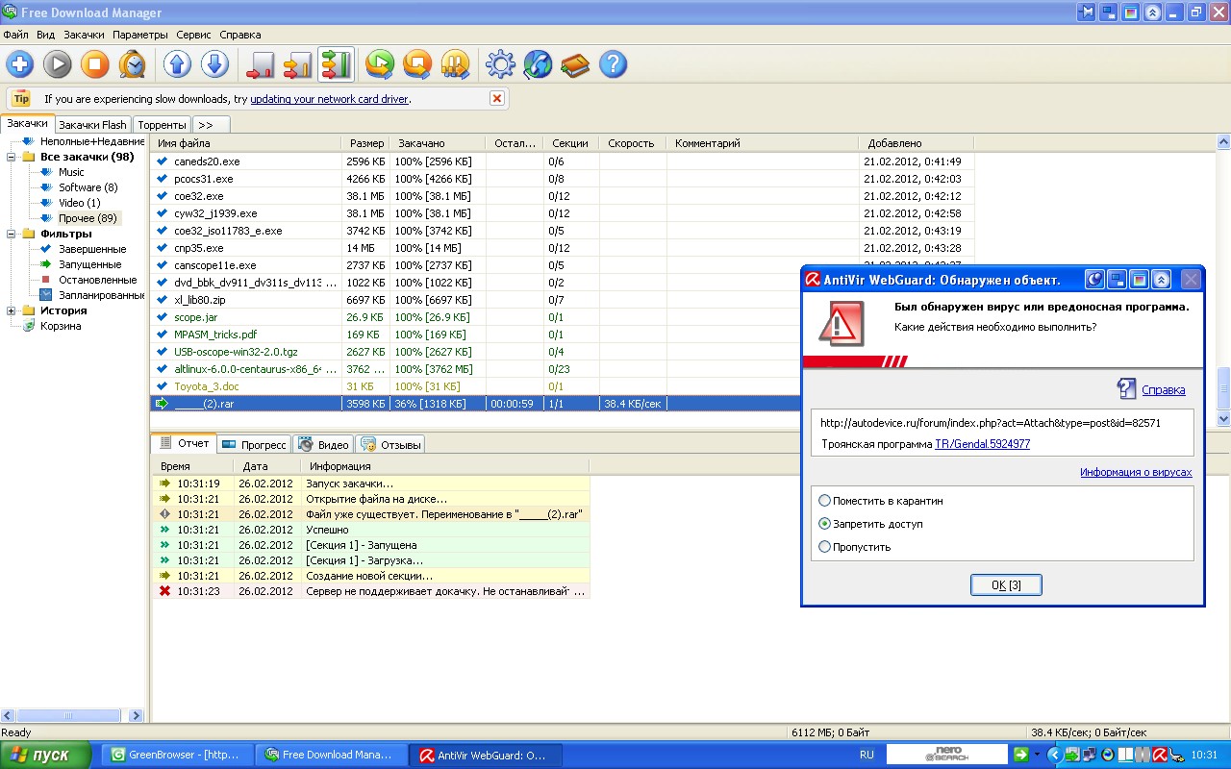
Task: Open the Сервис menu
Action: [193, 35]
